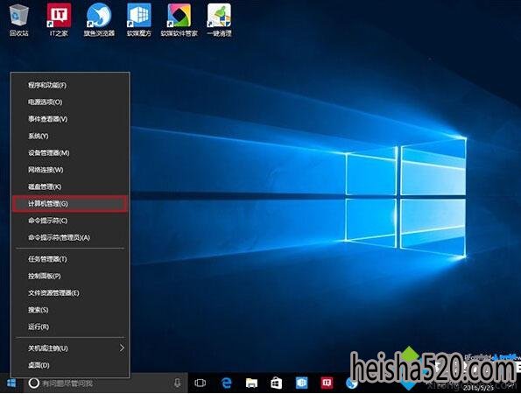Focus the Cortana search box

click(105, 383)
